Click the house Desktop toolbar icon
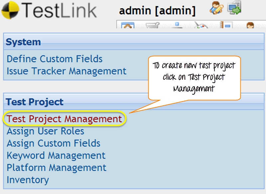Screen dimensions: 266x194 (128, 26)
